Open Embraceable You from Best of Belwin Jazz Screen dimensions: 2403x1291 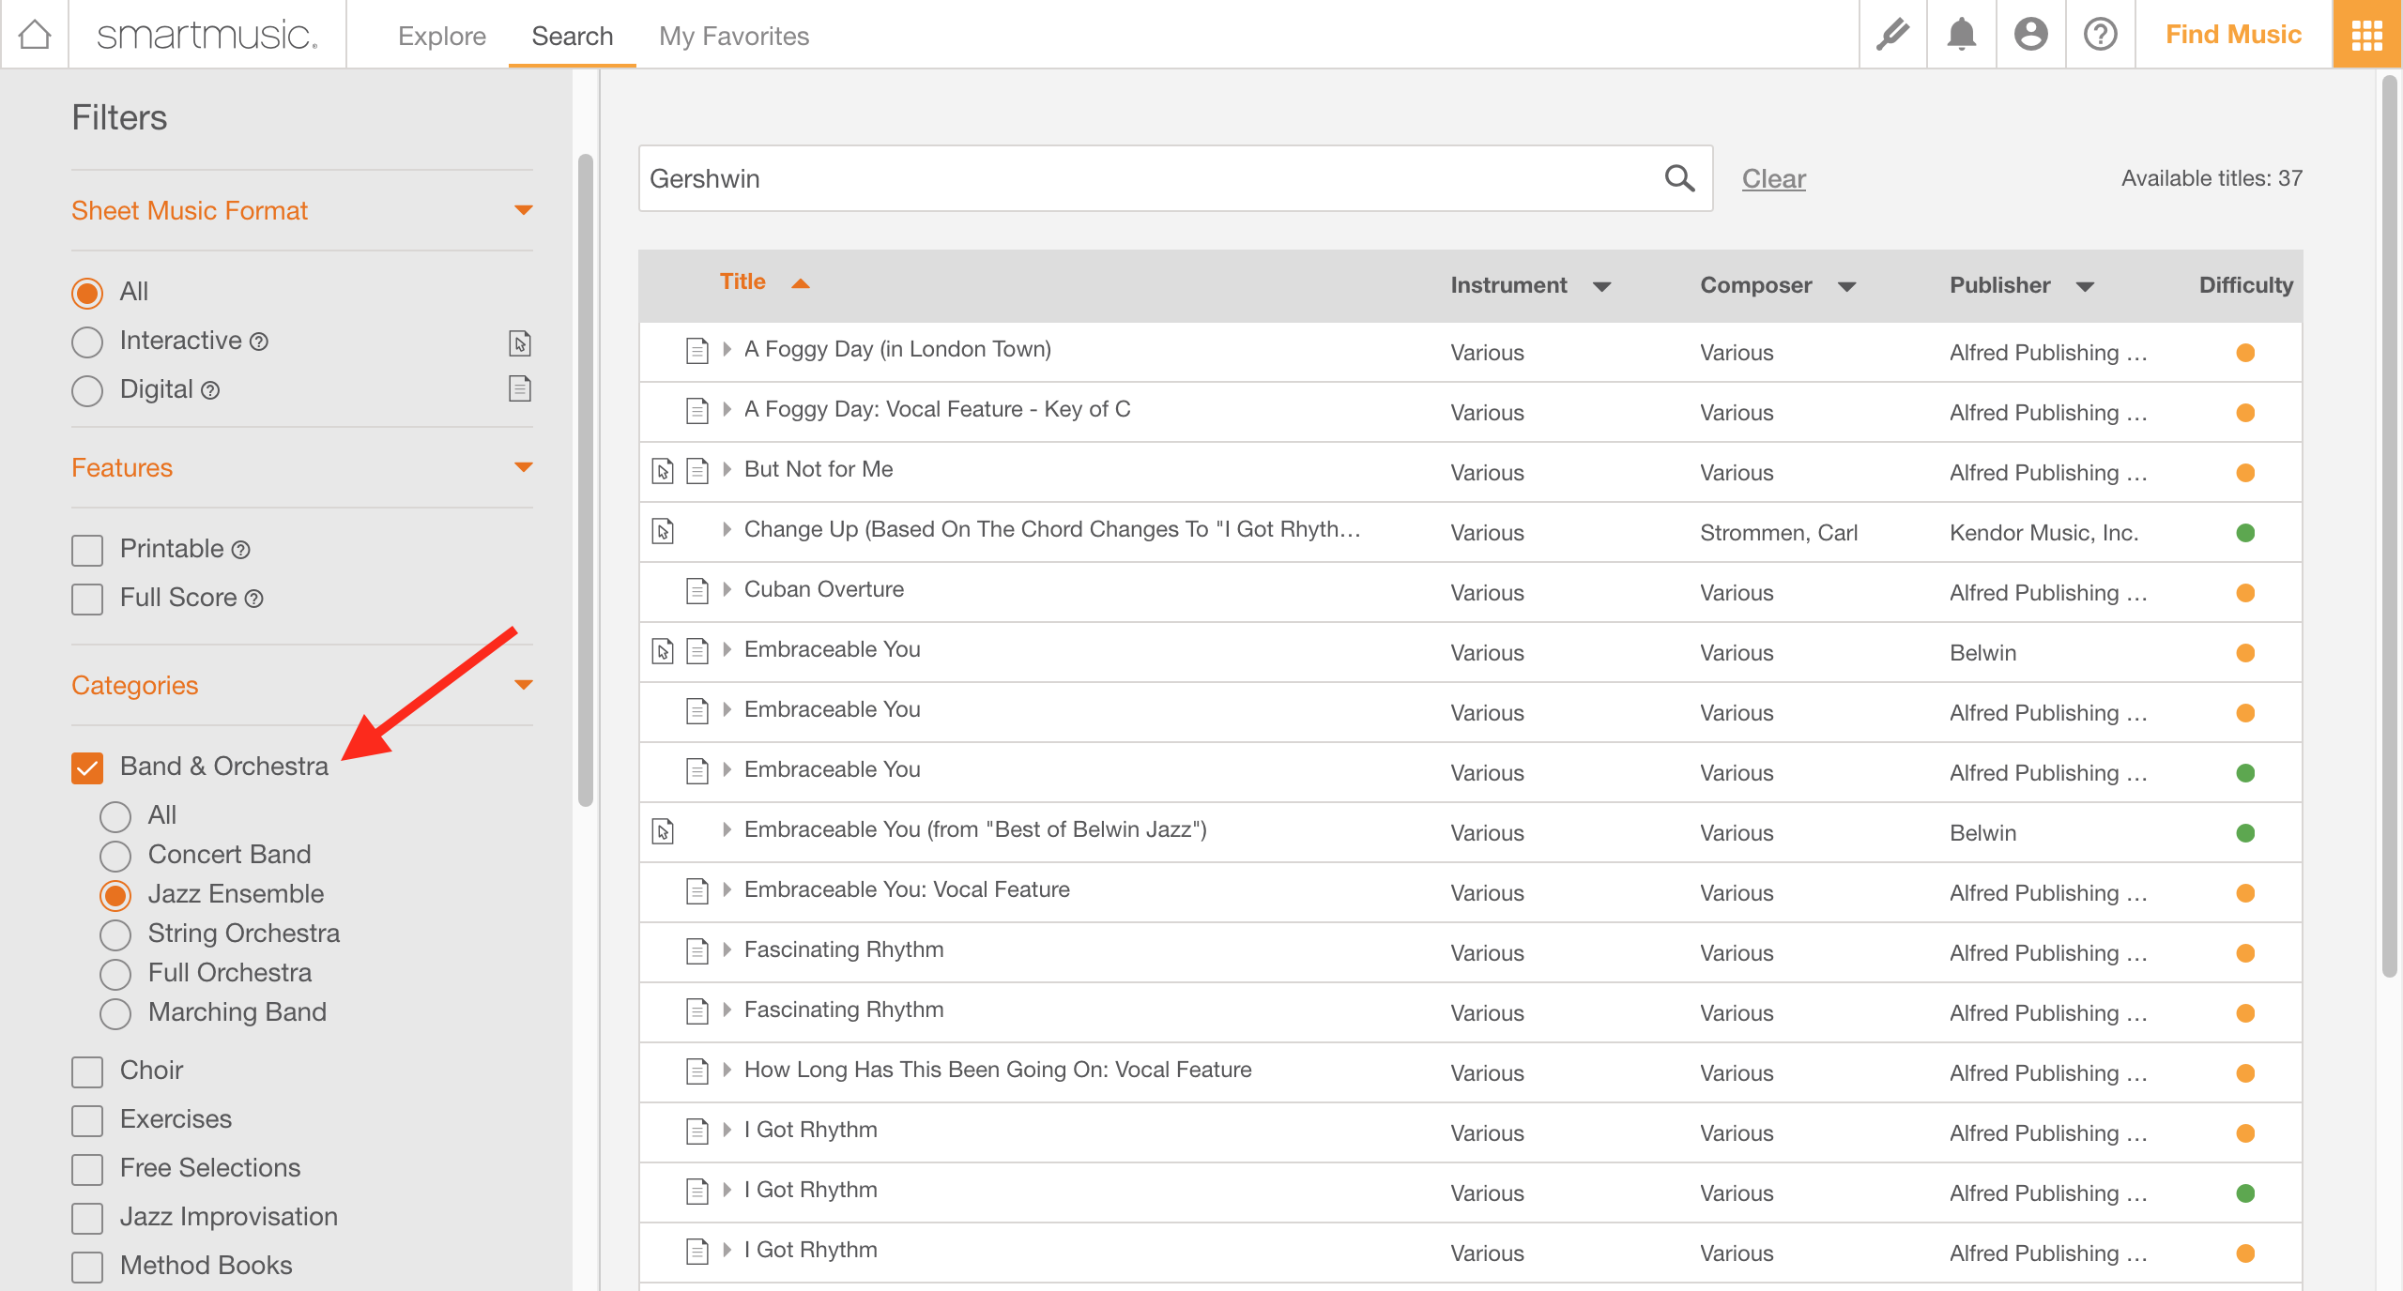coord(975,829)
